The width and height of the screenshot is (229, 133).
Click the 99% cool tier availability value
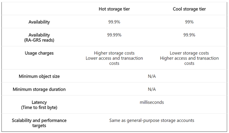189,22
